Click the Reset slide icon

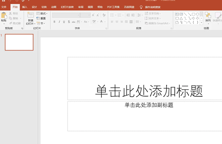[x=41, y=18]
